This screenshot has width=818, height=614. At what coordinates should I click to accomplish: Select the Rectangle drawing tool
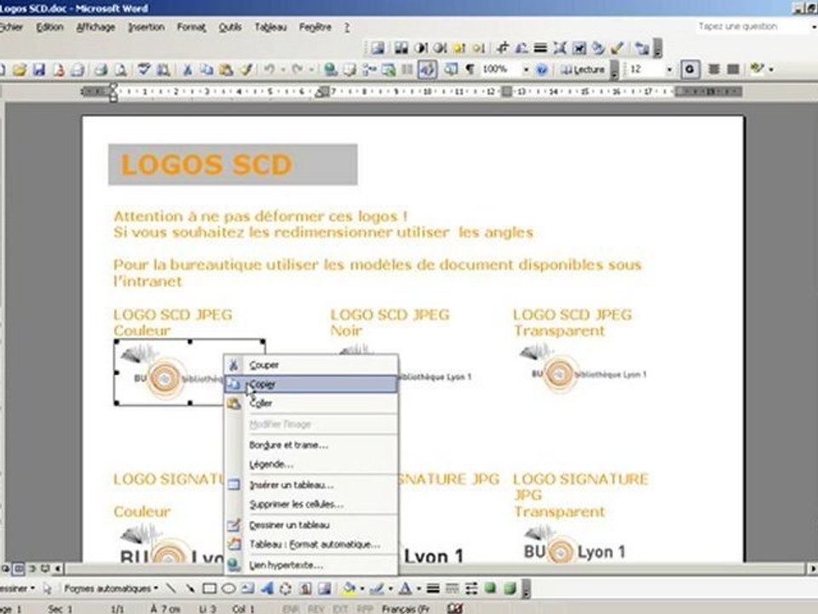point(210,589)
